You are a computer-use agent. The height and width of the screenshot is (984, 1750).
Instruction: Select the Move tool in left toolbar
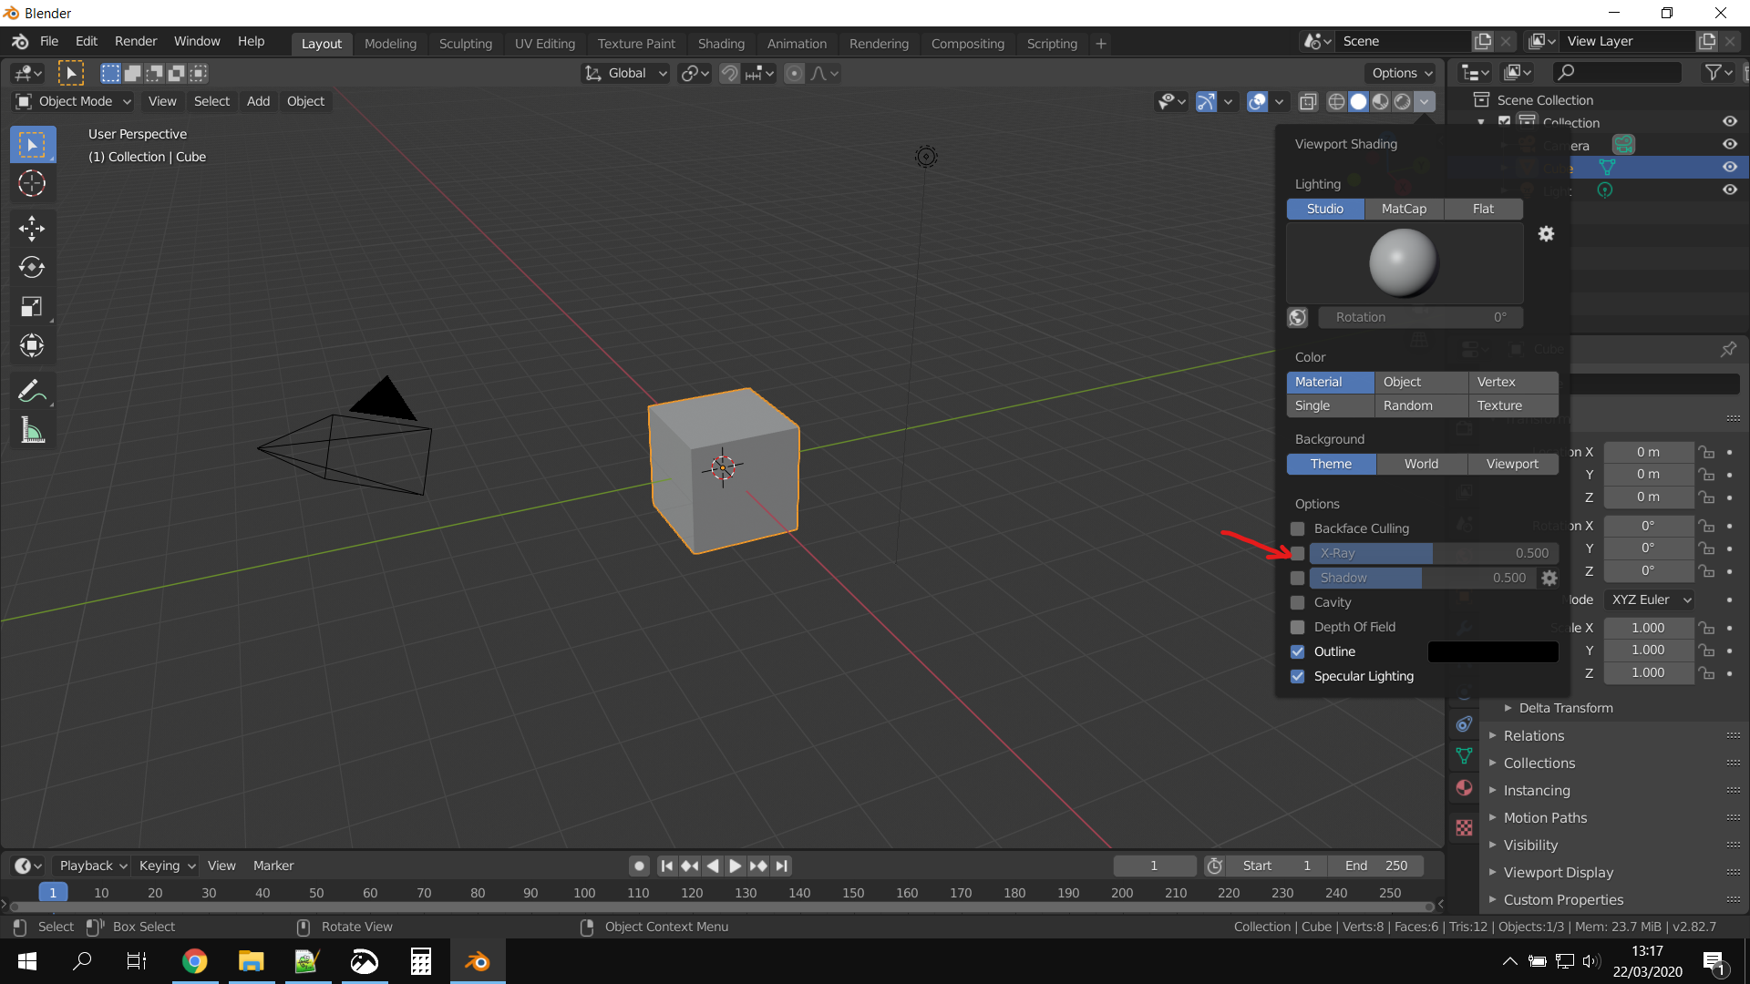32,228
